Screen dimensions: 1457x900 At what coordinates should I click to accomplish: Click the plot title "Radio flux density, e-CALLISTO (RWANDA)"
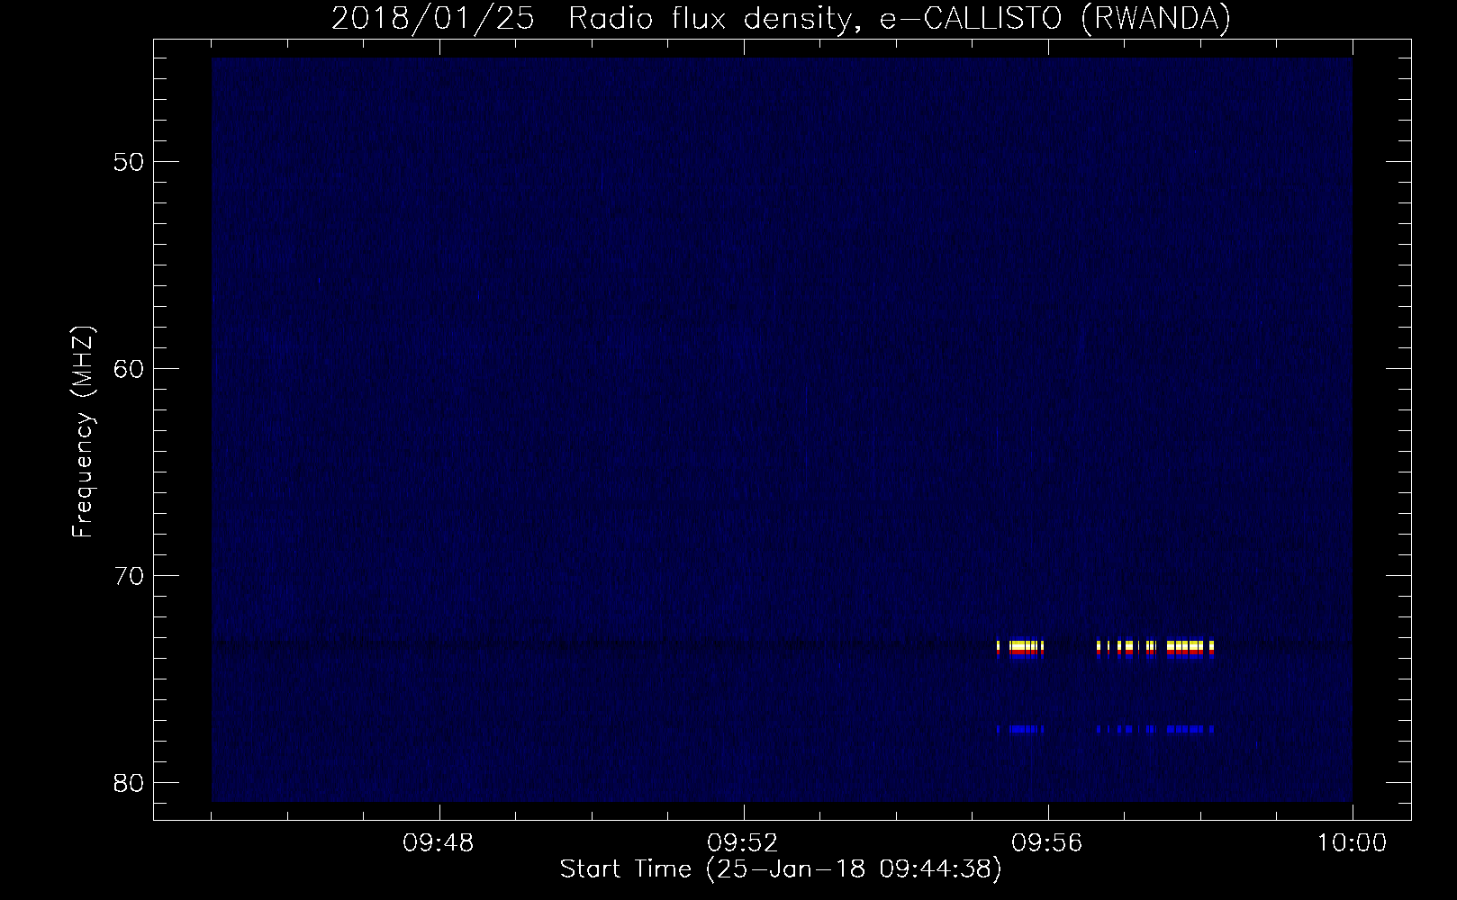[900, 19]
